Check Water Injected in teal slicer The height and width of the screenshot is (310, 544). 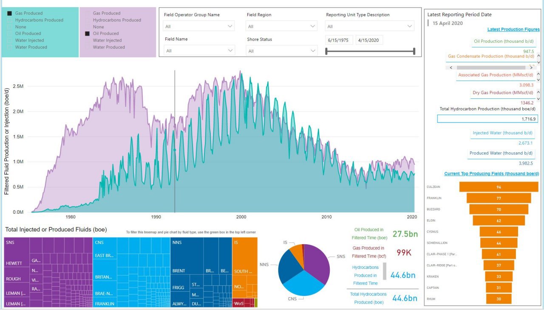[x=10, y=40]
